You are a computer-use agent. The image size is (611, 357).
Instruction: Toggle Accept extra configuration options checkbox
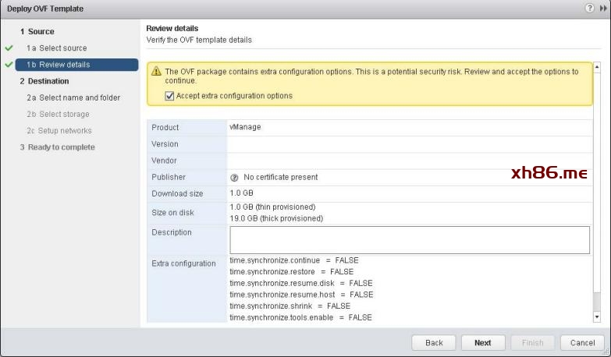169,96
